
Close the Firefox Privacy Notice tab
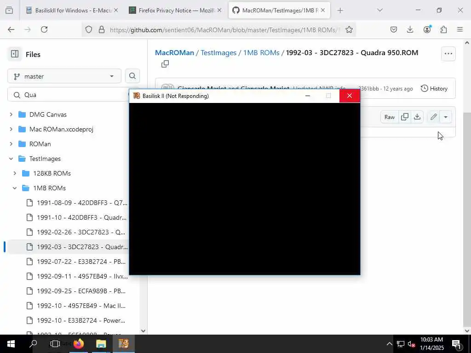click(x=219, y=10)
